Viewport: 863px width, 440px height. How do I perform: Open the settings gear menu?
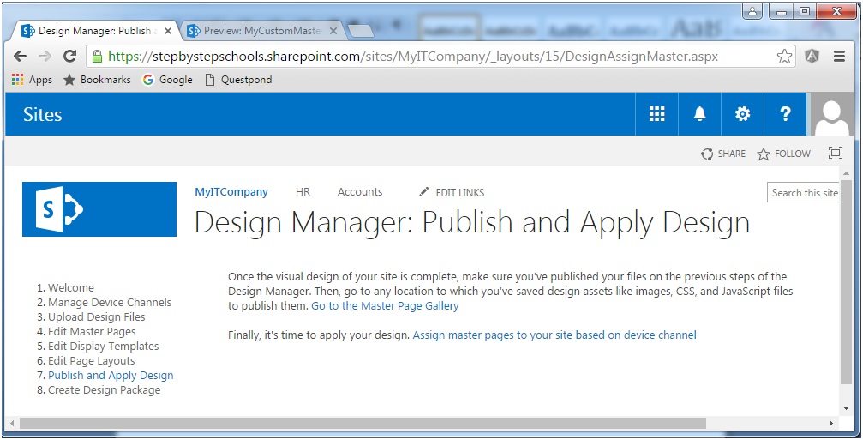(x=742, y=114)
